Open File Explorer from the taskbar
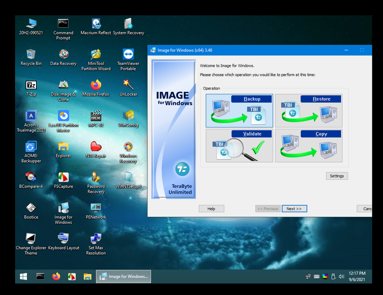The height and width of the screenshot is (295, 383). pyautogui.click(x=87, y=277)
